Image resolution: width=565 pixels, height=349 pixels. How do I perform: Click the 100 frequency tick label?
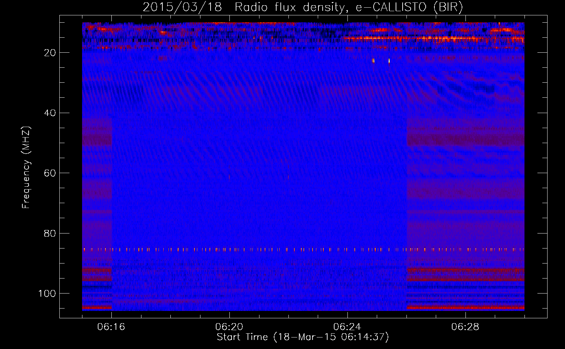[47, 294]
